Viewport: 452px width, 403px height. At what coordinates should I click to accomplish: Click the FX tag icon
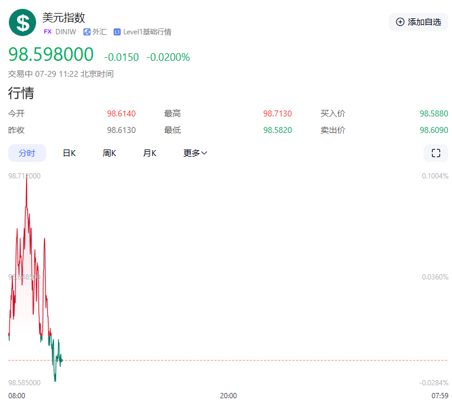[47, 32]
